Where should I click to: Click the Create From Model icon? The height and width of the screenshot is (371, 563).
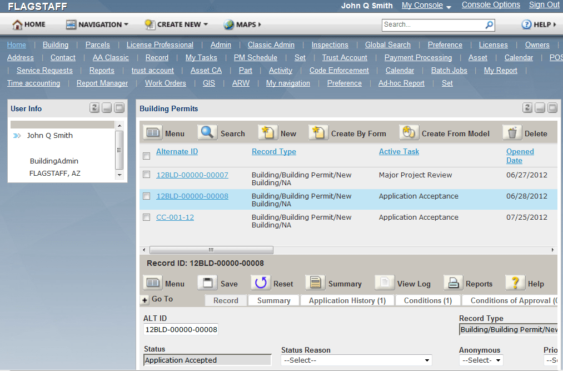click(408, 133)
